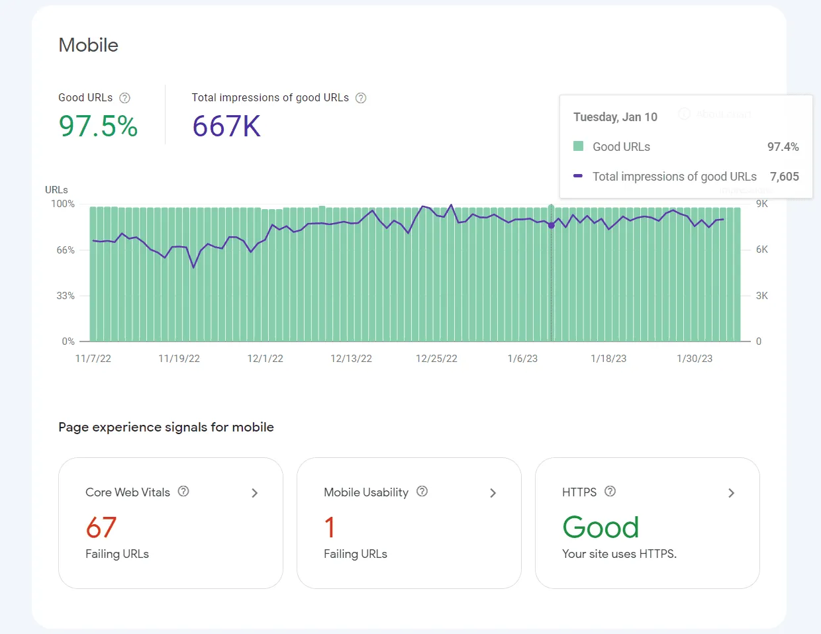The height and width of the screenshot is (634, 821).
Task: Open Core Web Vitals help icon
Action: coord(183,491)
